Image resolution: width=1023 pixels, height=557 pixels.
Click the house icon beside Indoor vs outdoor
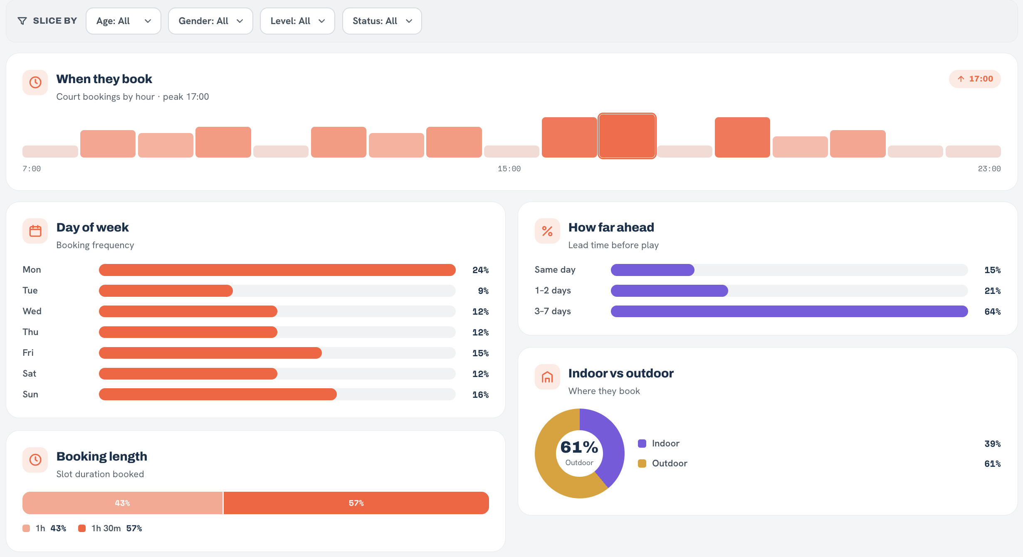[x=547, y=377]
